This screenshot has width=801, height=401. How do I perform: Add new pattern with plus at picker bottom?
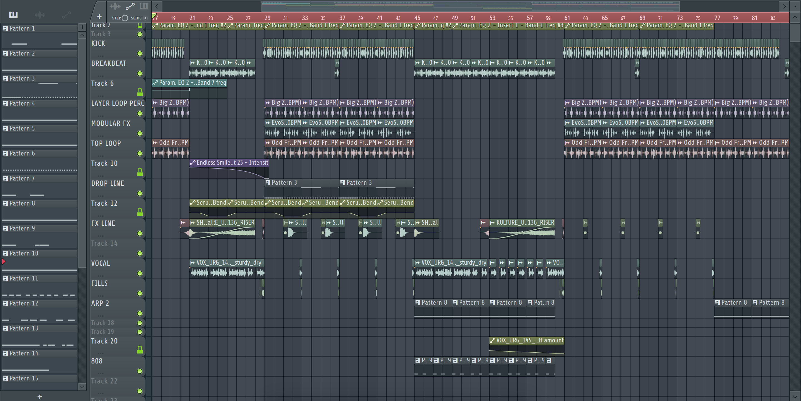click(39, 397)
